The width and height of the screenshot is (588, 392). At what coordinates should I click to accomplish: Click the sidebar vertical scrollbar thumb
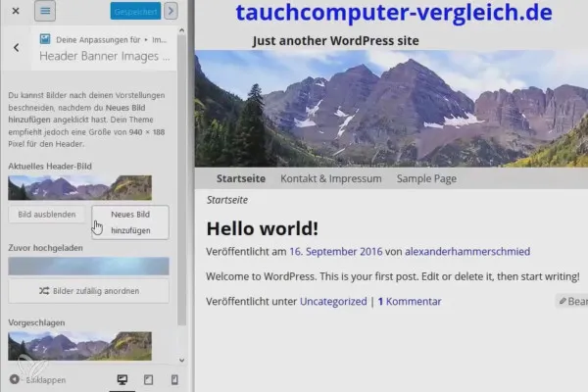[x=182, y=180]
